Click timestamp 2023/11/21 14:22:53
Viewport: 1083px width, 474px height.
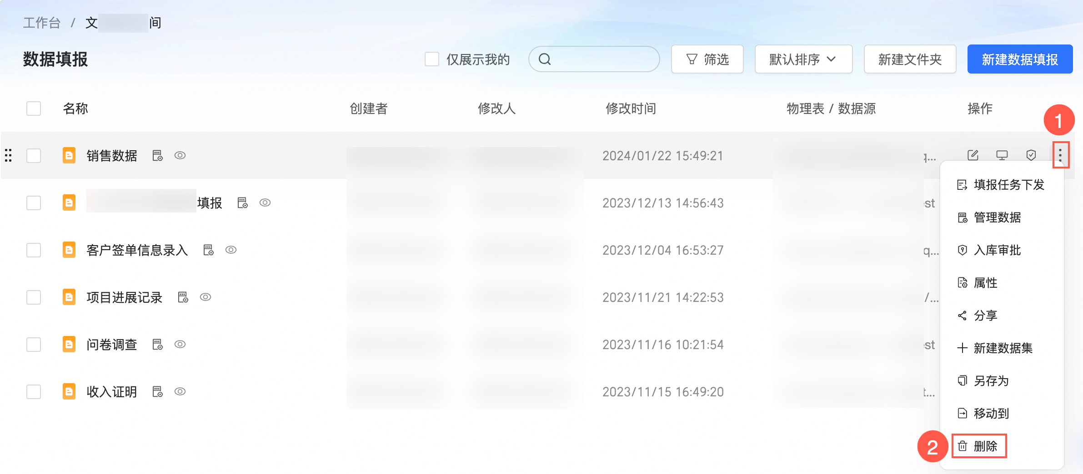(x=663, y=297)
